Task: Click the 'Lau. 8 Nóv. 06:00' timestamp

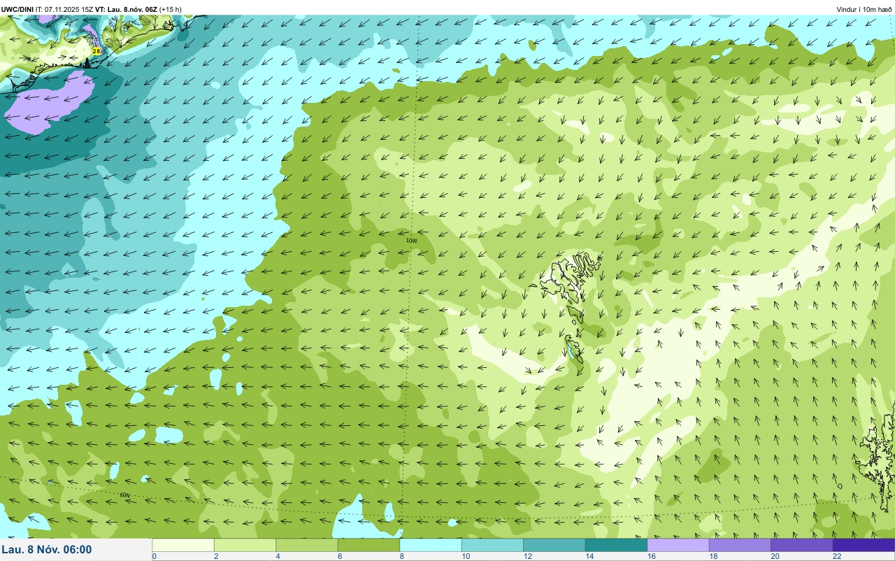Action: 46,549
